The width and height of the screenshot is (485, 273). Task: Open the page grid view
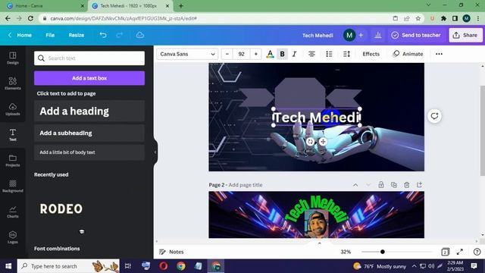click(x=445, y=252)
